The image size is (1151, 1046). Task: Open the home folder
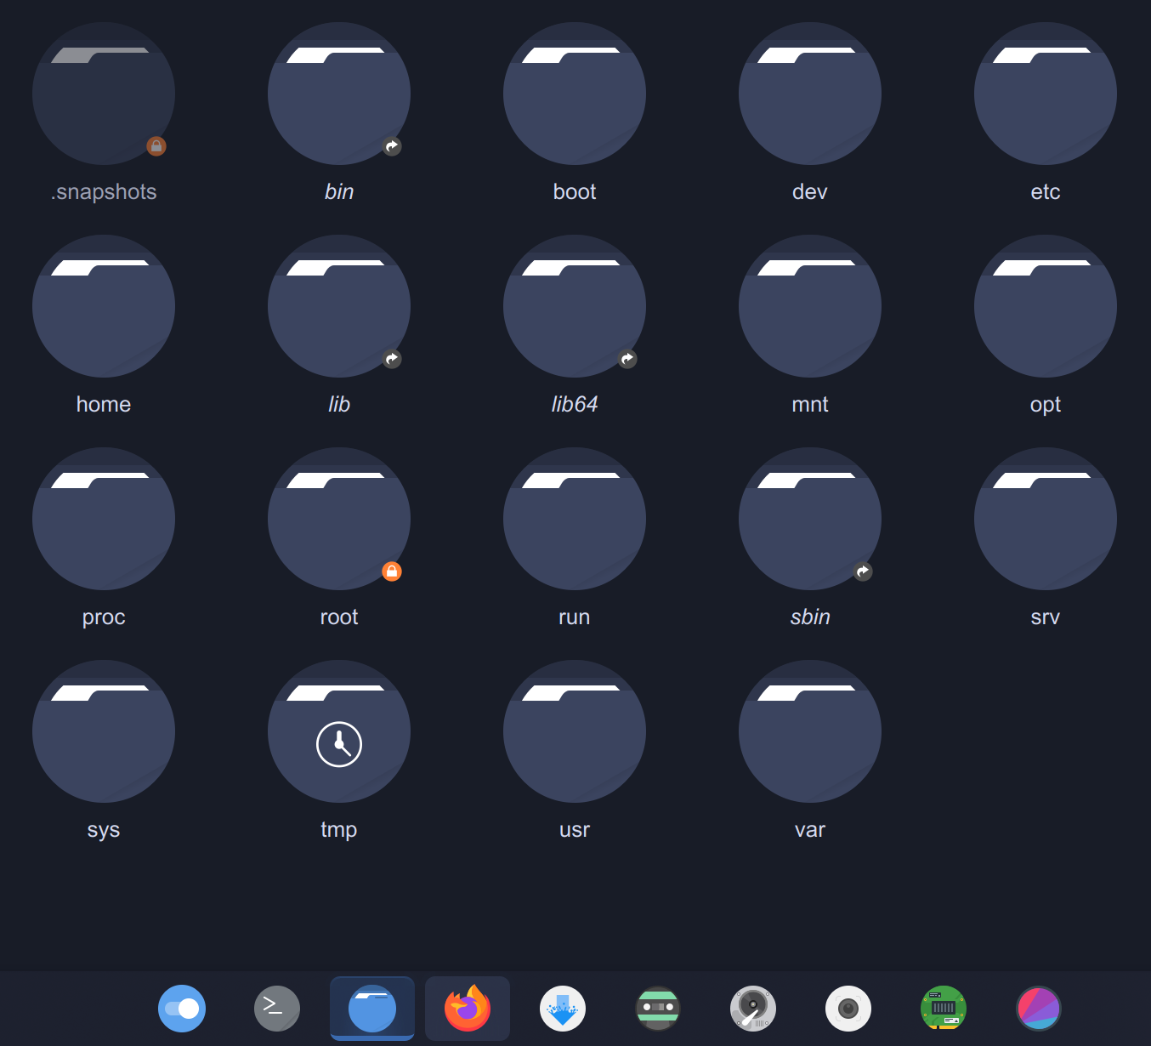103,306
